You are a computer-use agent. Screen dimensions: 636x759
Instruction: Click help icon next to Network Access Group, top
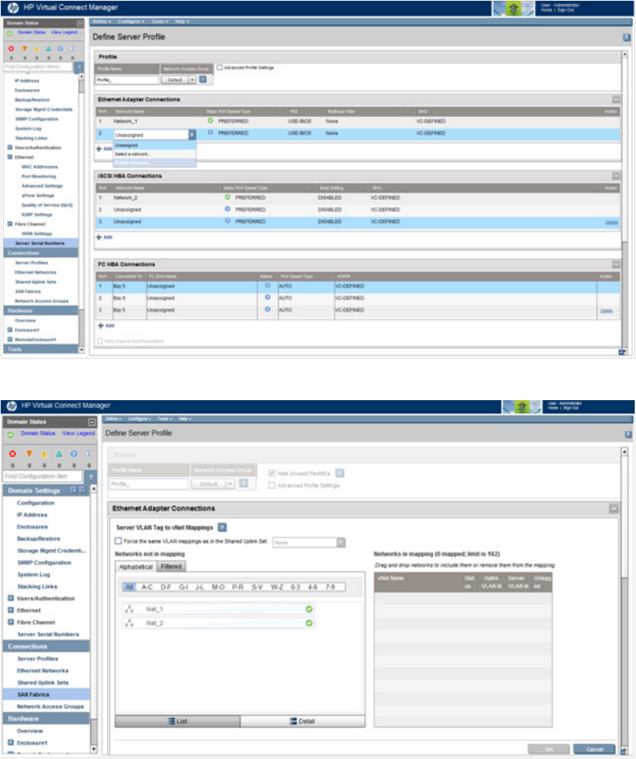point(203,79)
